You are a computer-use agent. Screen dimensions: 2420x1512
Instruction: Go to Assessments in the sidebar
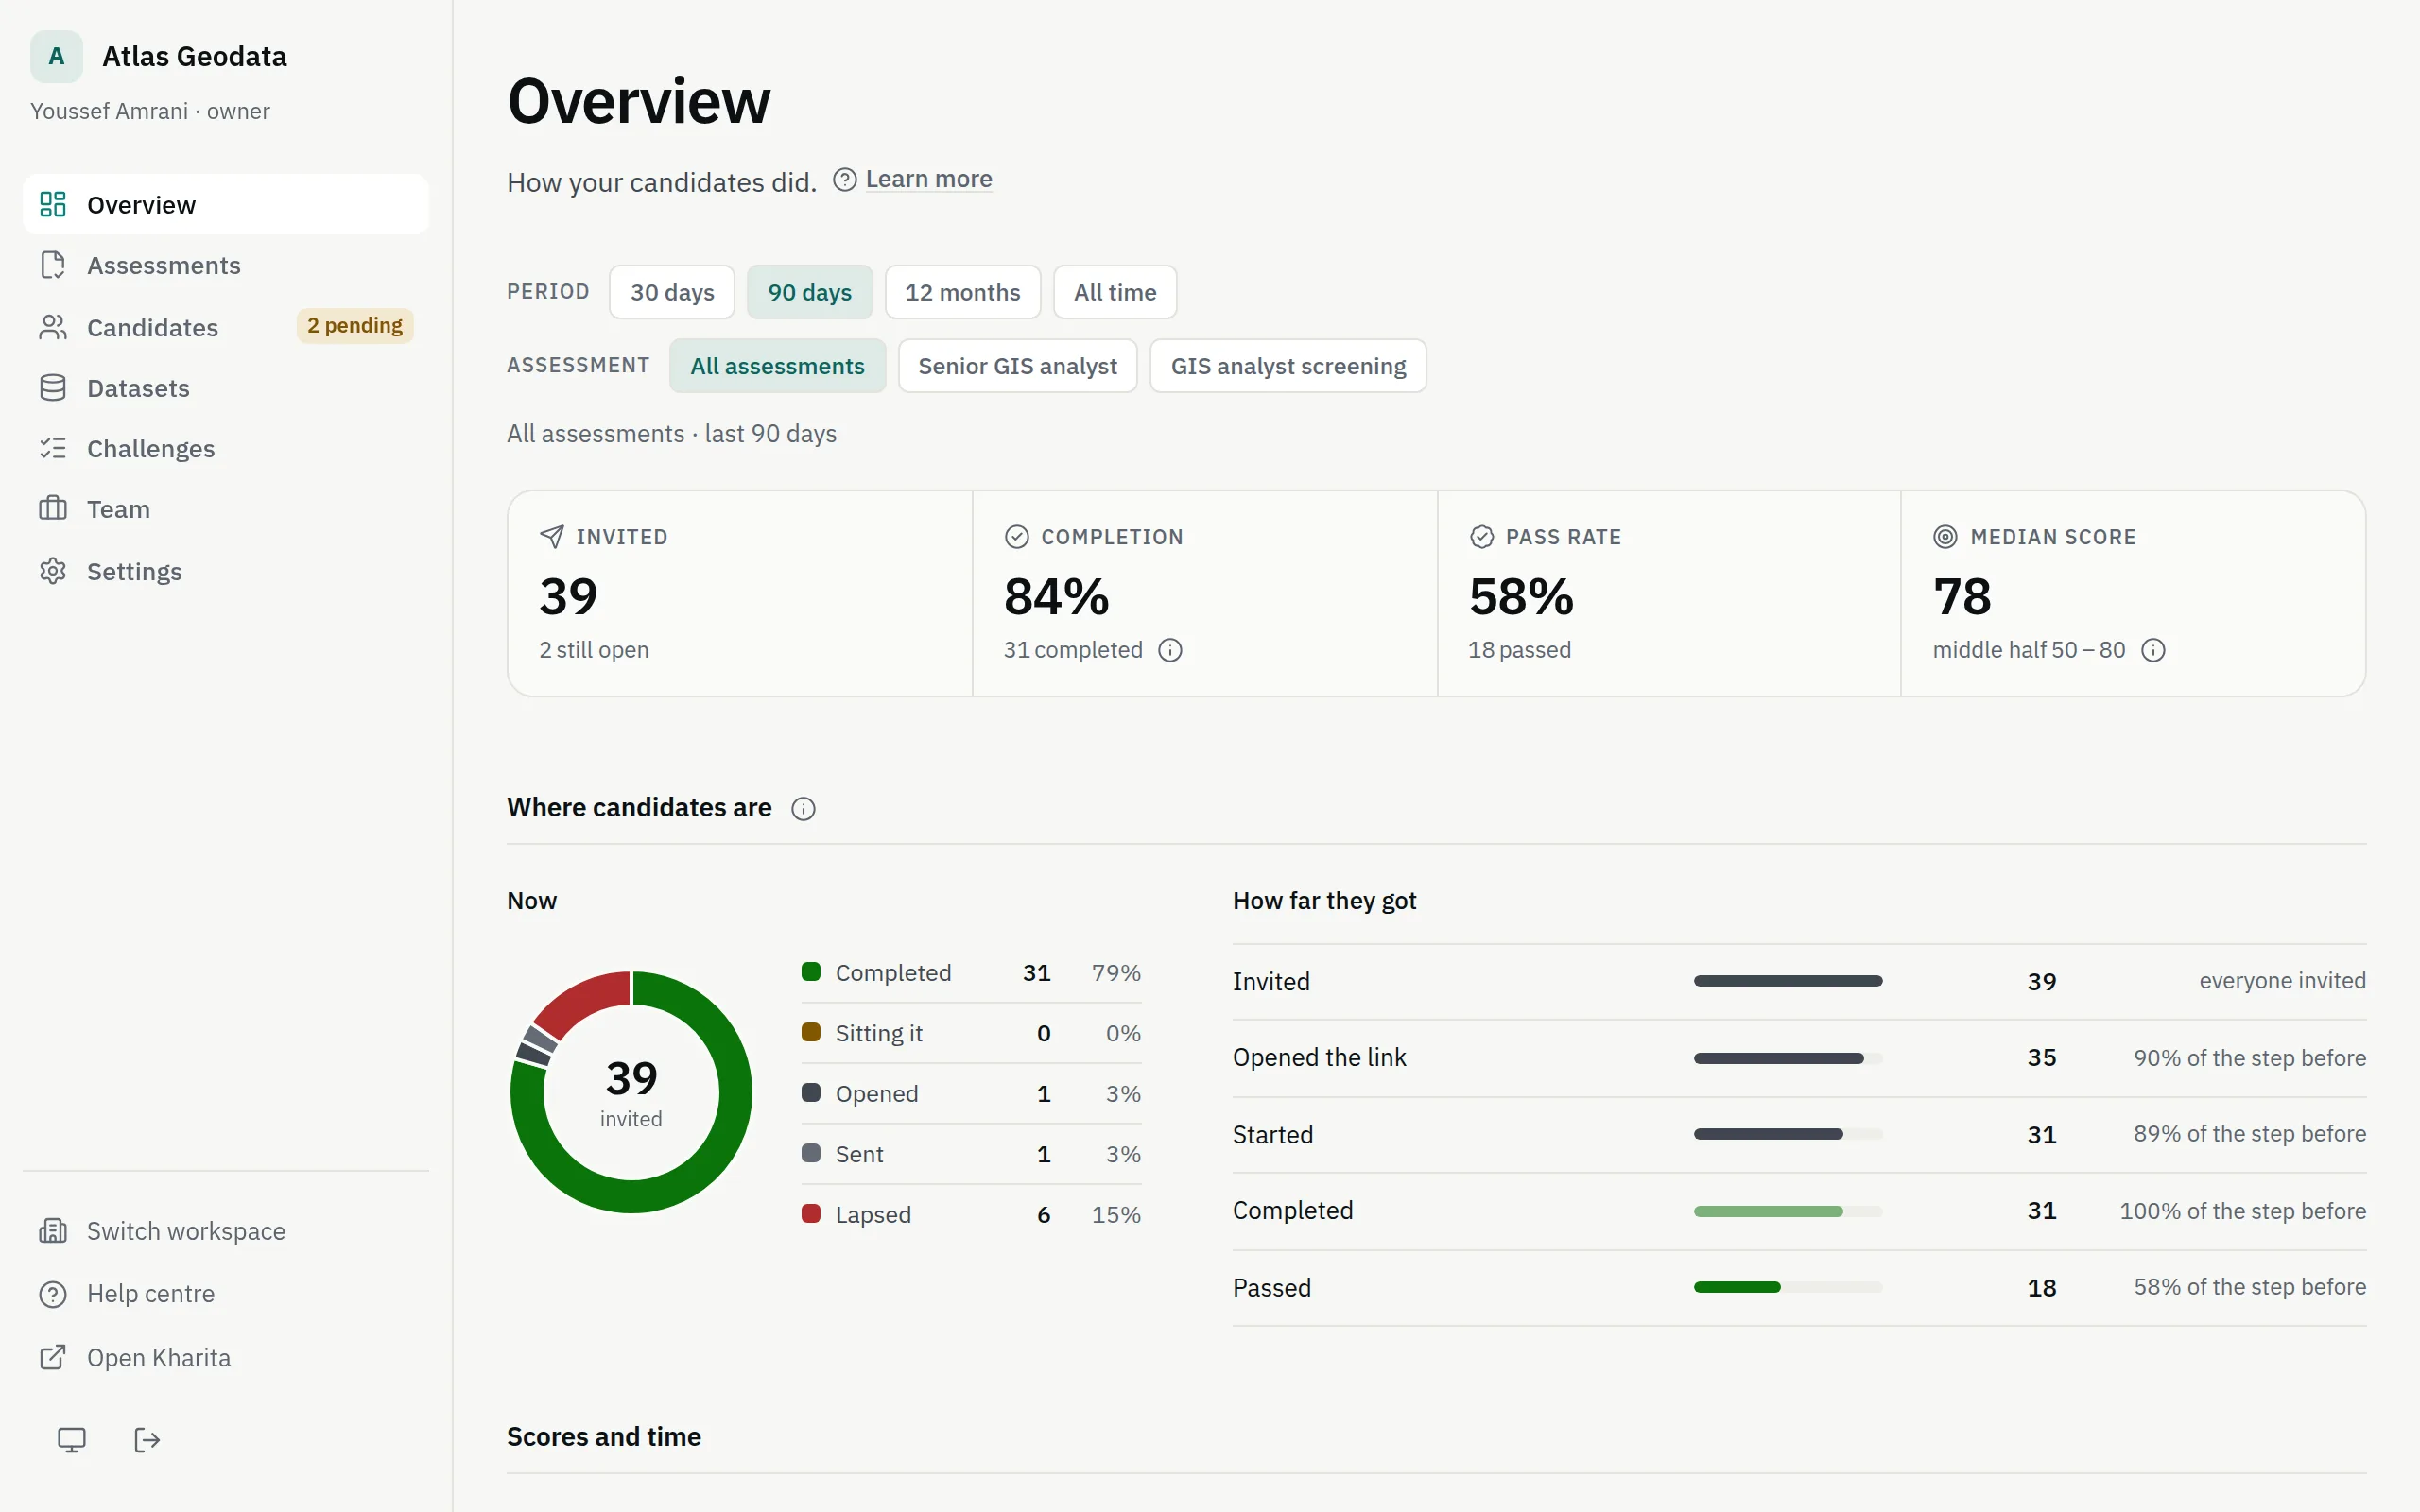[x=226, y=265]
